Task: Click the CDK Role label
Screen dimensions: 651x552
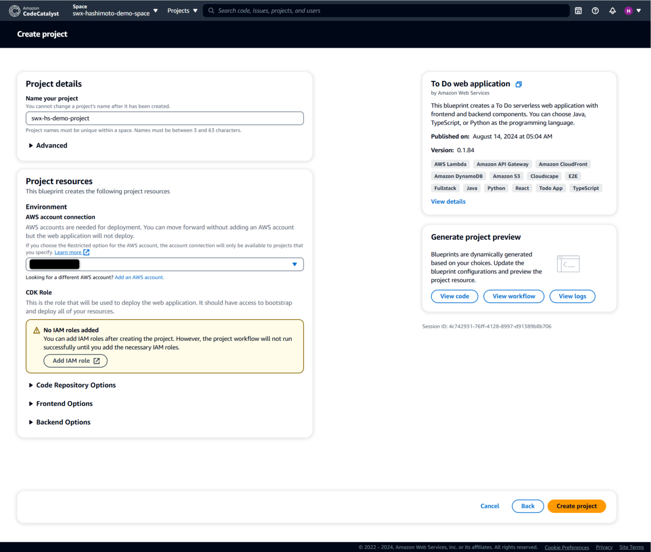Action: [39, 293]
